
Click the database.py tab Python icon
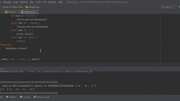pyautogui.click(x=22, y=12)
